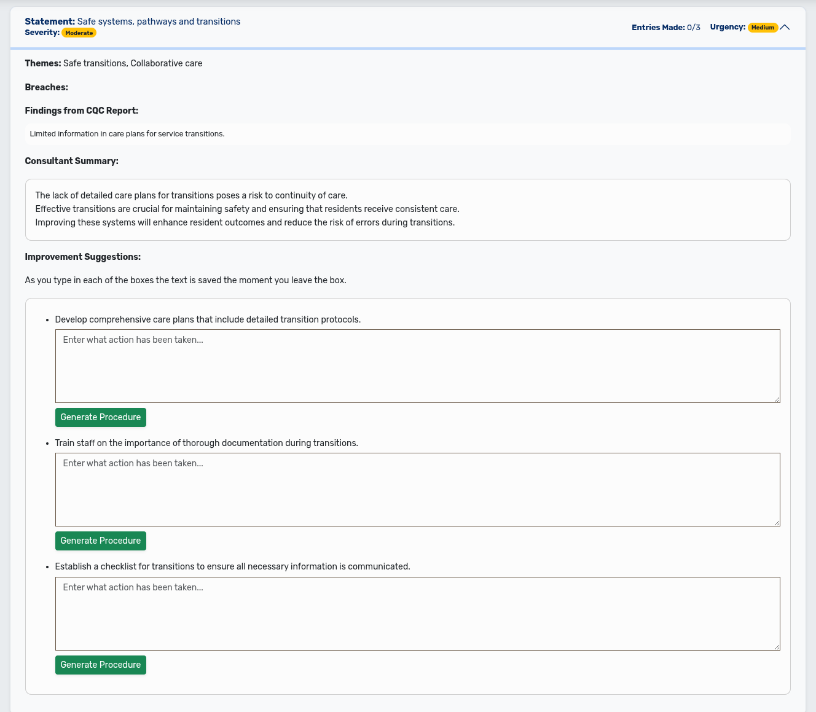
Task: Collapse the Safe systems statement panel chevron
Action: 785,27
